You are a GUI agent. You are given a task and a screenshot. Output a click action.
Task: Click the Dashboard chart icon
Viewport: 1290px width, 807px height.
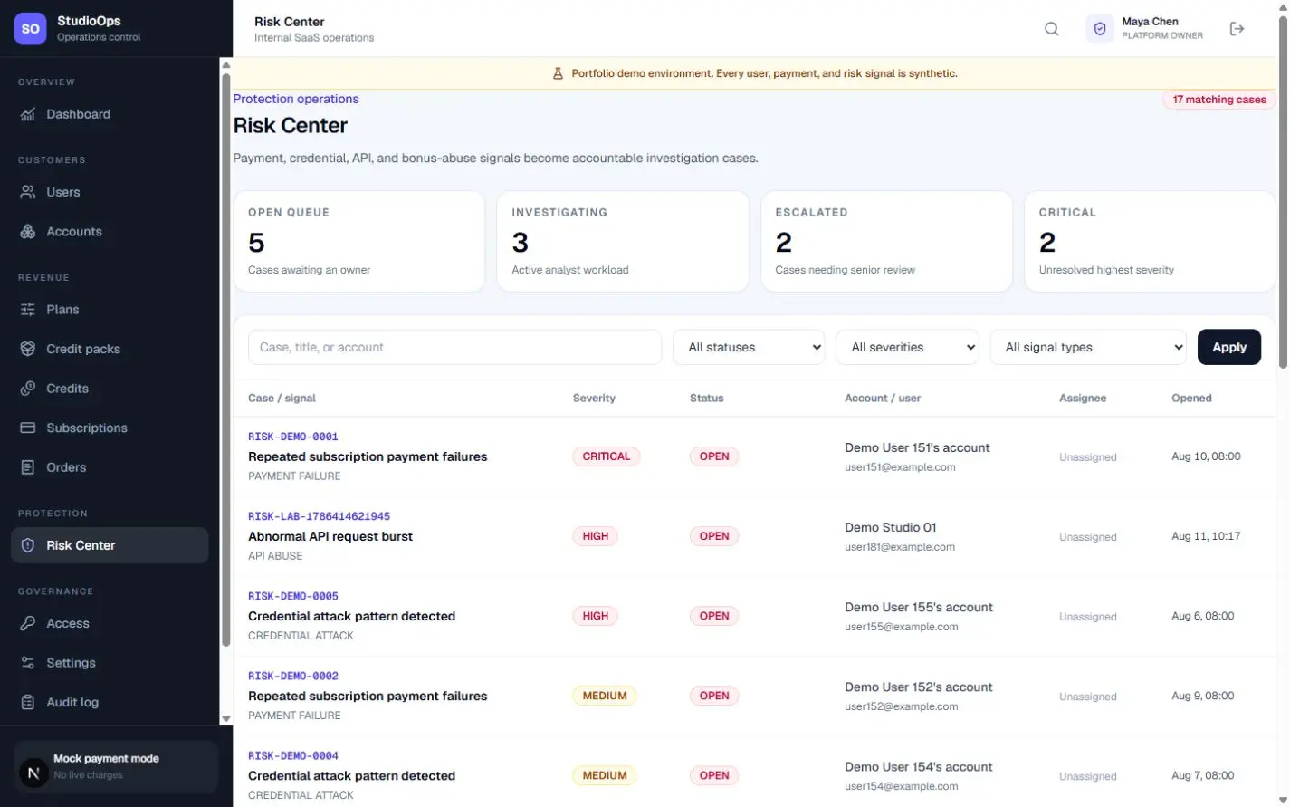point(28,114)
